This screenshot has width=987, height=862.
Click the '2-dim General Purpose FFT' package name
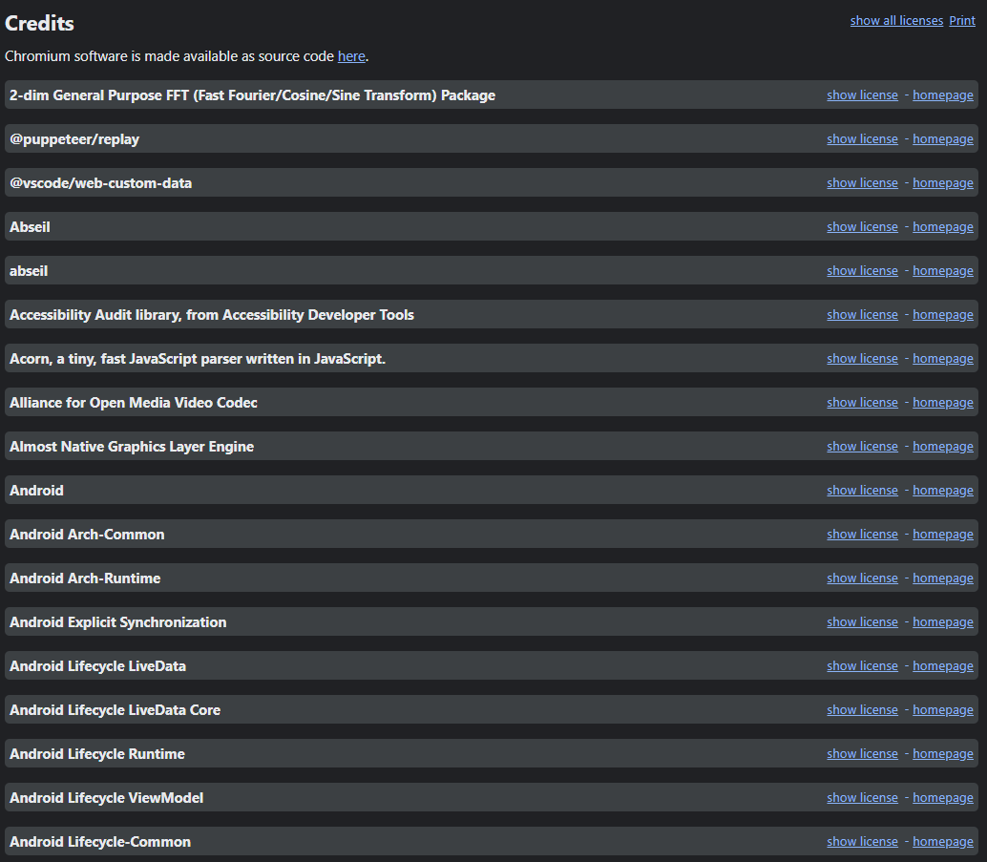click(252, 95)
